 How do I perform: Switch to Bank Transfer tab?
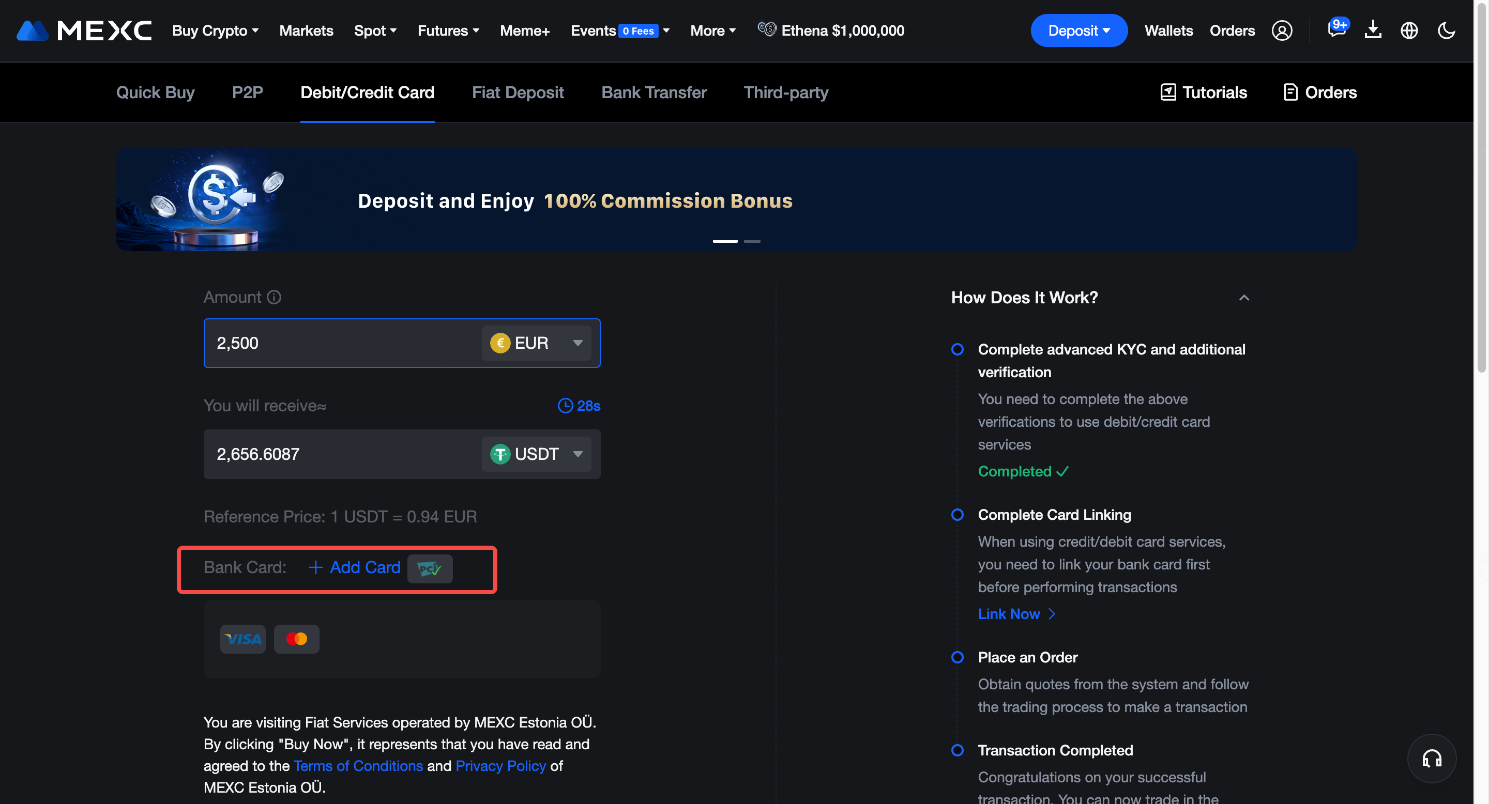[654, 92]
